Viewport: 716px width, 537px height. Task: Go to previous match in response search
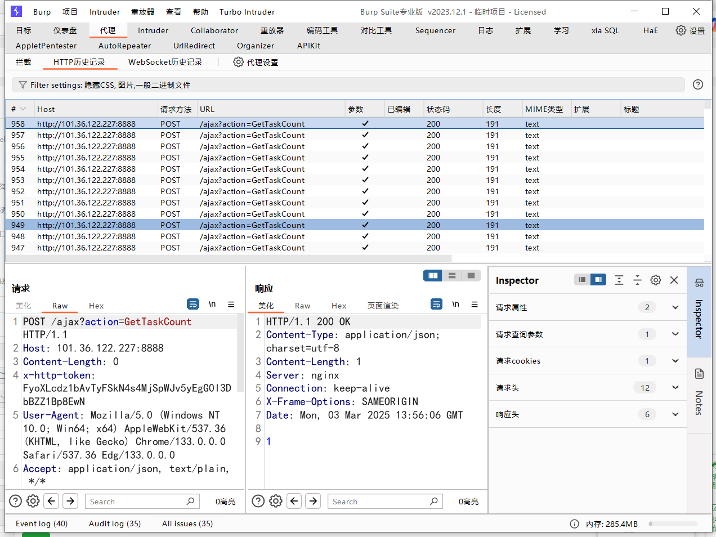(x=294, y=501)
